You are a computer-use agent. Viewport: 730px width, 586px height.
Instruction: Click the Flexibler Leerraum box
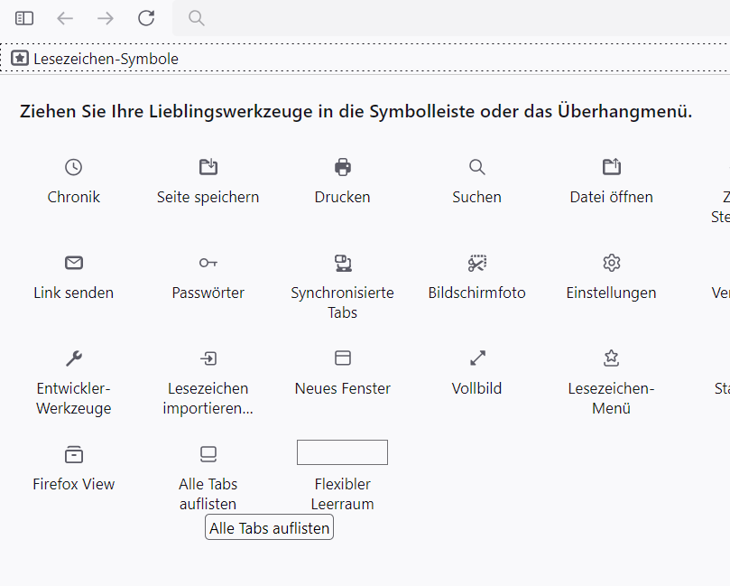343,452
